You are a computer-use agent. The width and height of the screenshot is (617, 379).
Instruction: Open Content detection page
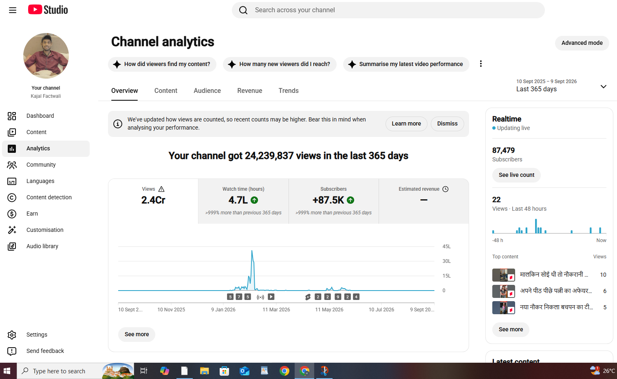coord(46,197)
